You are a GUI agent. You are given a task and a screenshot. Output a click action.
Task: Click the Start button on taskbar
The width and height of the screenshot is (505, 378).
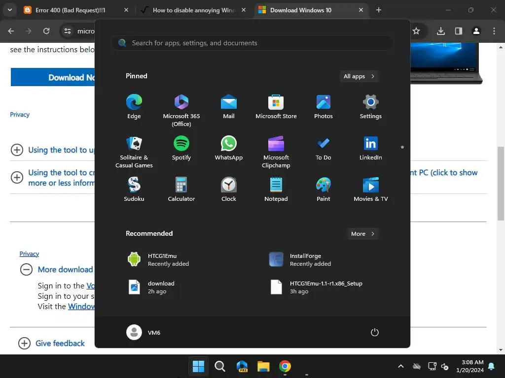pyautogui.click(x=198, y=366)
